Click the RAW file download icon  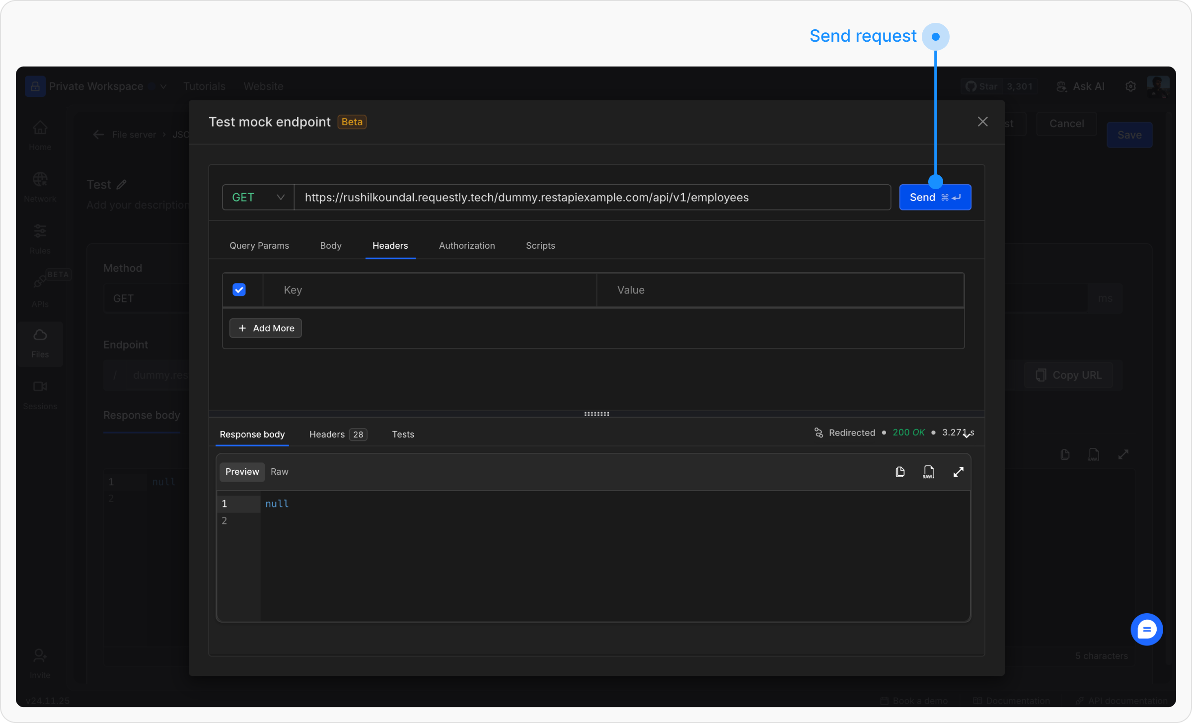[928, 472]
